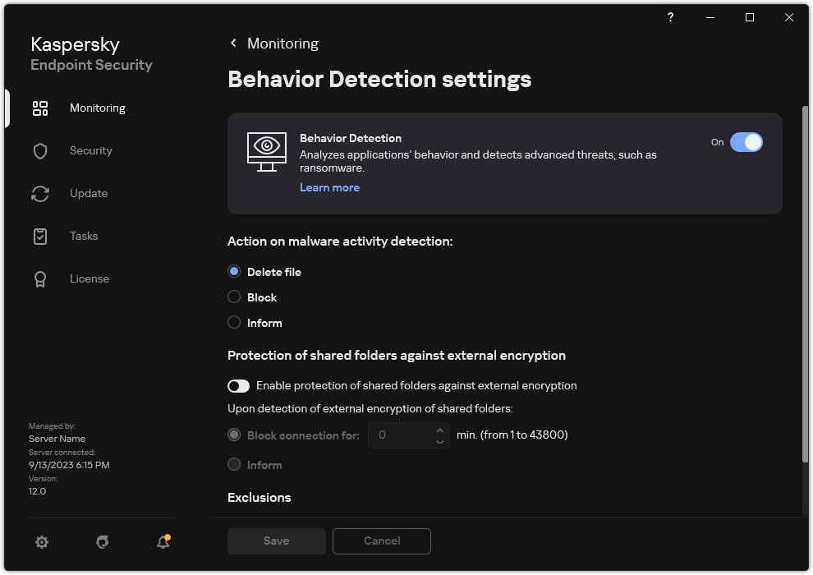Select the Block malware action

click(x=234, y=297)
